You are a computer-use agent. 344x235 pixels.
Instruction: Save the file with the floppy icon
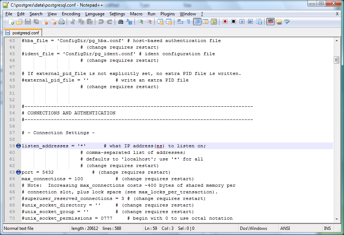pos(27,22)
